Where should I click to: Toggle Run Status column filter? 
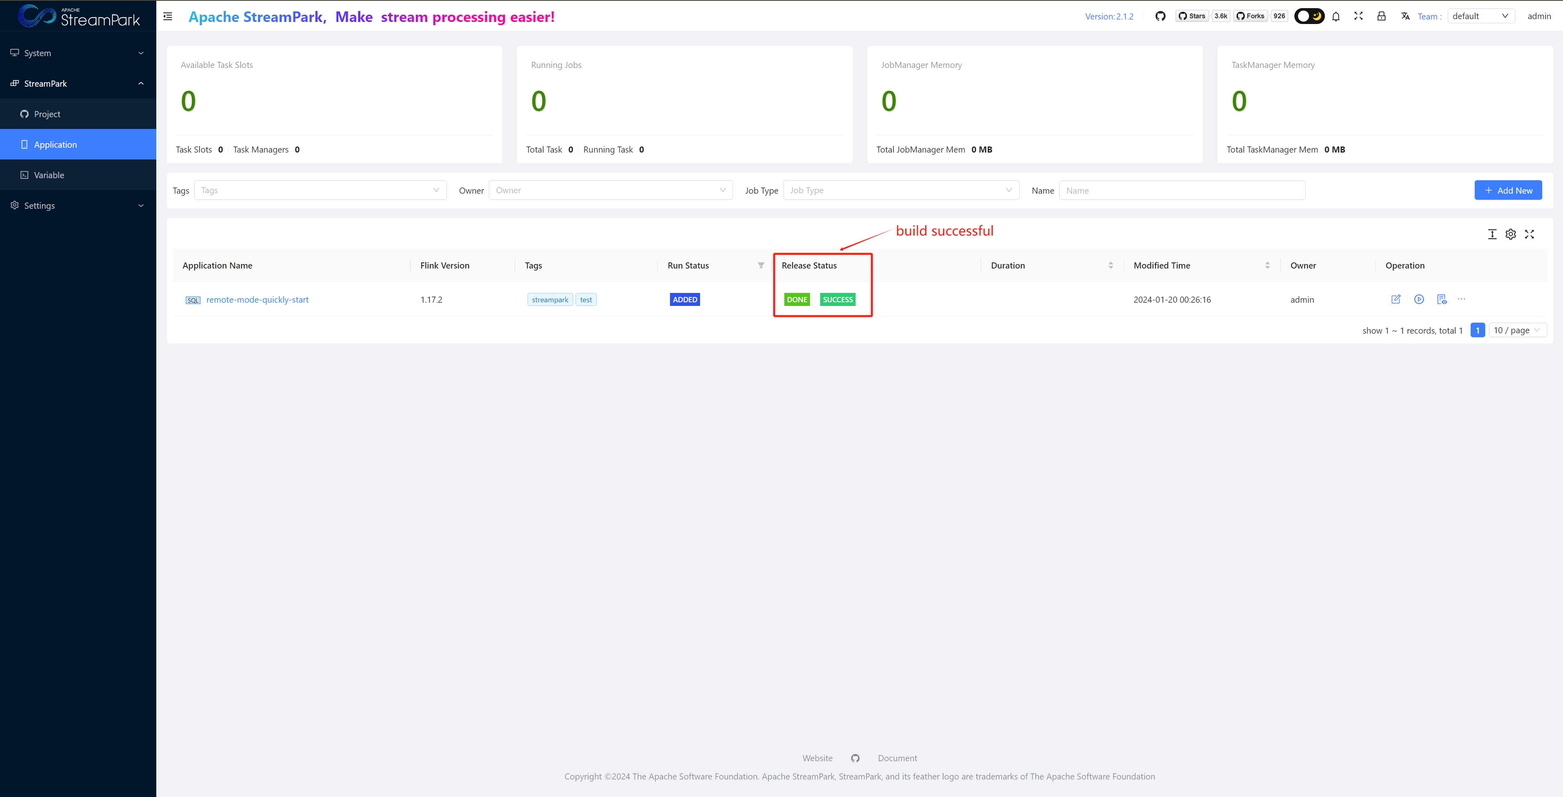point(761,265)
